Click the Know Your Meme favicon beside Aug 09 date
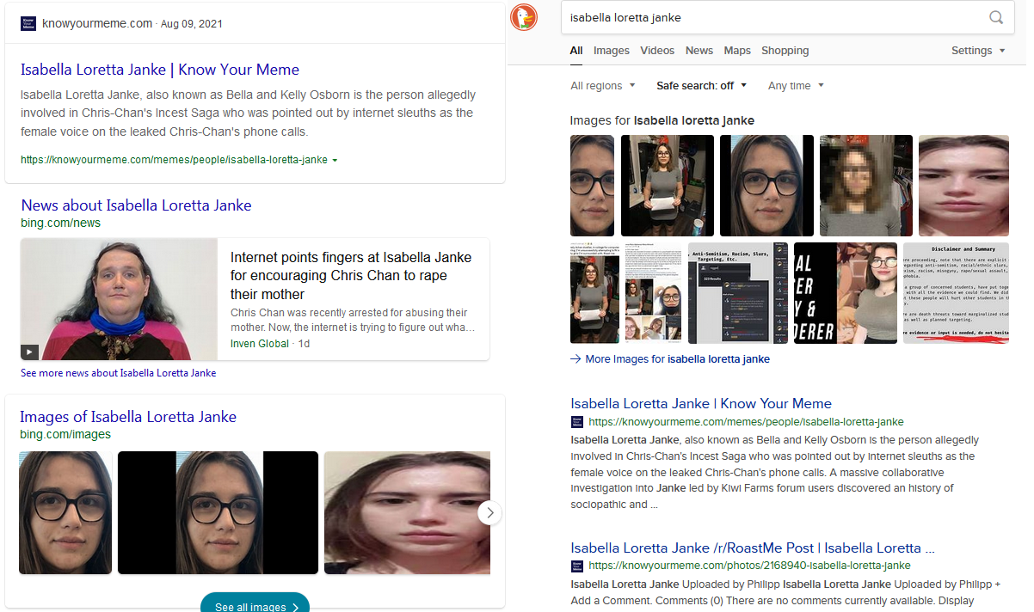1034x612 pixels. pos(28,23)
